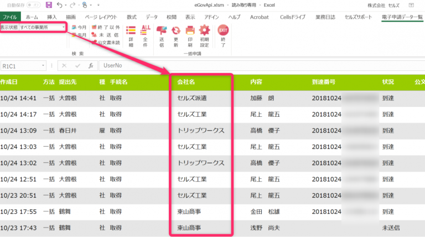
Task: Click the 10/23 20:51 date cell
Action: coord(18,195)
